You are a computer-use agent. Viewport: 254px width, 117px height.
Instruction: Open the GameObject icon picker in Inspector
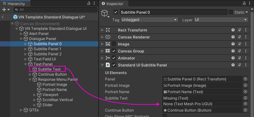(x=106, y=14)
